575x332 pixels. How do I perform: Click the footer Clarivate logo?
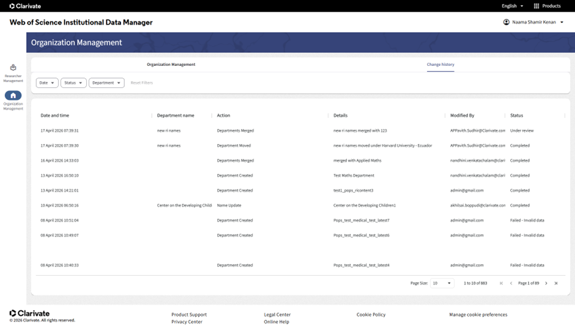coord(29,313)
